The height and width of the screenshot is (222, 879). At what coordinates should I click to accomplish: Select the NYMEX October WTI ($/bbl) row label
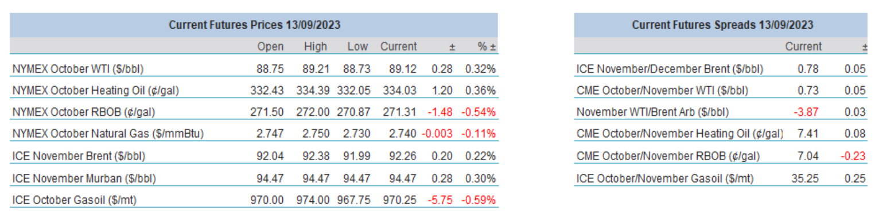click(x=77, y=69)
